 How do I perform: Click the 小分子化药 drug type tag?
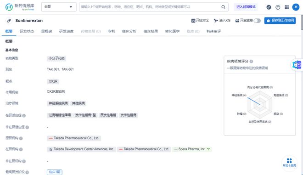tap(56, 58)
